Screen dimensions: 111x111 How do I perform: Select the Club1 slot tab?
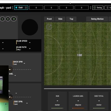coord(21,8)
